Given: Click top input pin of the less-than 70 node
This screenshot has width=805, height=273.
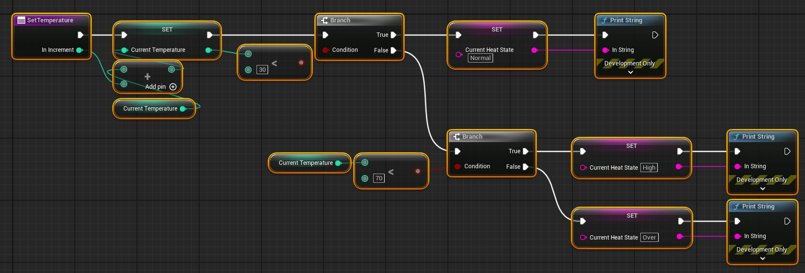Looking at the screenshot, I should [365, 162].
